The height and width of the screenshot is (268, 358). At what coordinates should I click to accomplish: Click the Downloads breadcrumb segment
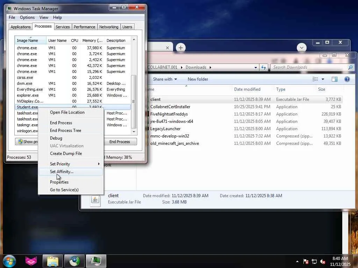196,67
